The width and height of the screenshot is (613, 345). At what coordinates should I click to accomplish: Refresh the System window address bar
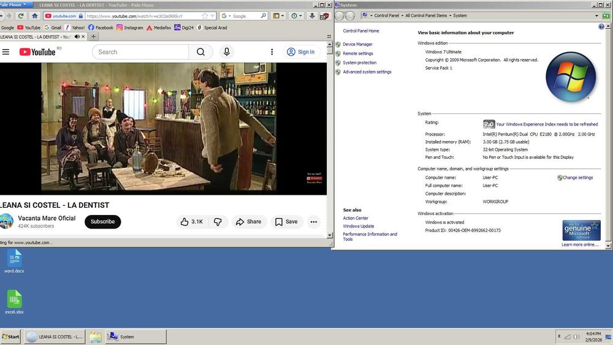tap(606, 16)
